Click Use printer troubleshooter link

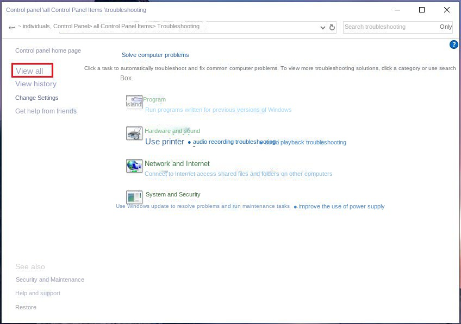165,142
